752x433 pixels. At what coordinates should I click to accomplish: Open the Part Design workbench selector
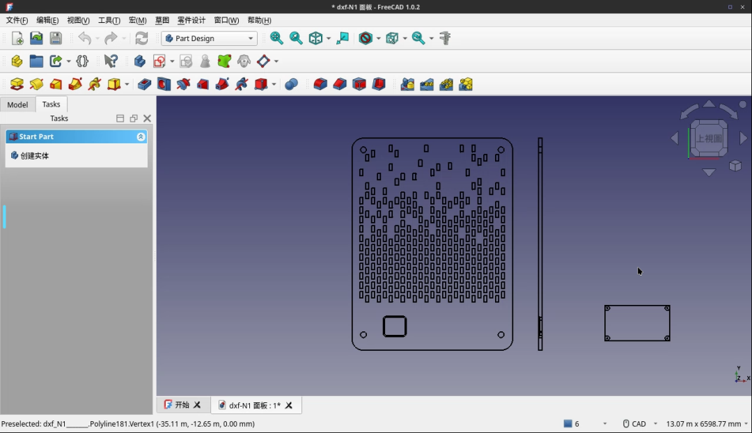pyautogui.click(x=209, y=38)
